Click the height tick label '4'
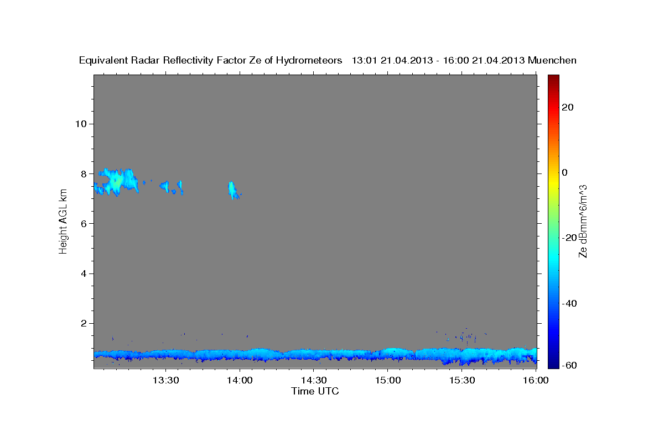This screenshot has height=442, width=664. 82,273
